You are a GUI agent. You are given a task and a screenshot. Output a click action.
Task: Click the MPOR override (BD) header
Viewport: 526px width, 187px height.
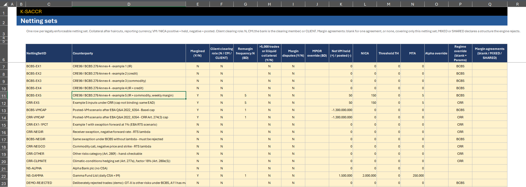pos(317,53)
